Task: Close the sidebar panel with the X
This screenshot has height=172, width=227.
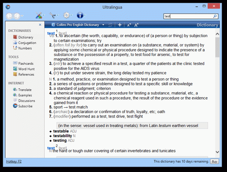Action: (40, 25)
